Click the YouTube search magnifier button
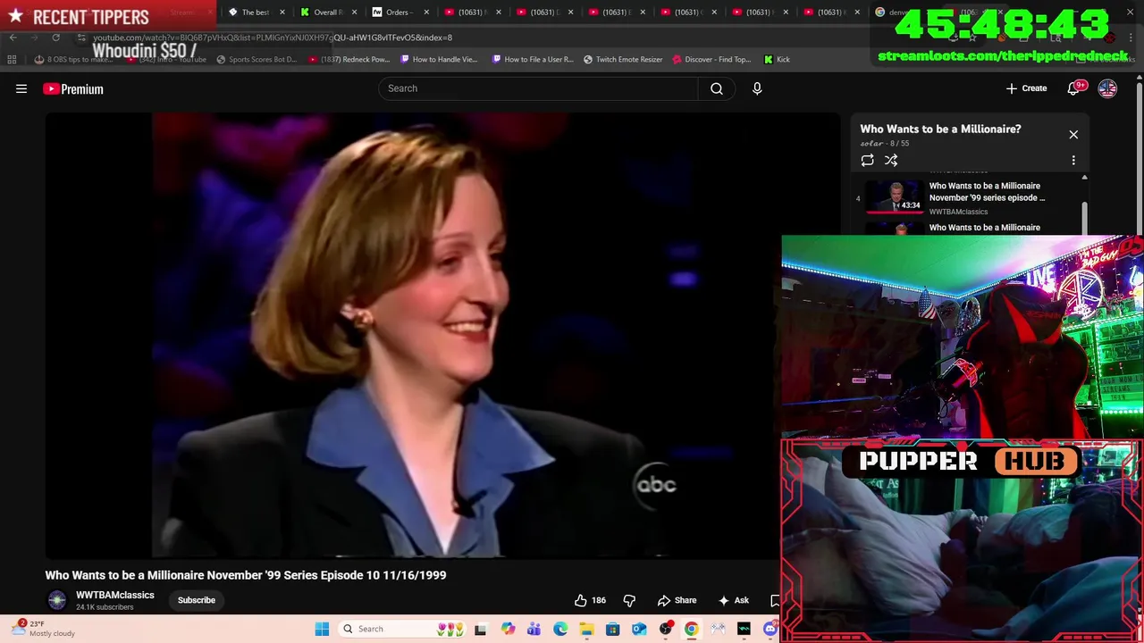 pyautogui.click(x=717, y=88)
